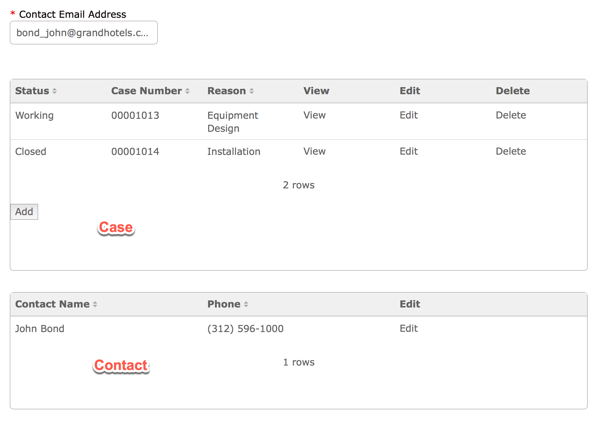Click the Contact Email Address field
604x423 pixels.
[84, 33]
